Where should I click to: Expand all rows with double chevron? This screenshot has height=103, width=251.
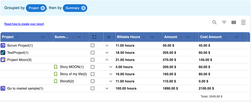click(109, 37)
